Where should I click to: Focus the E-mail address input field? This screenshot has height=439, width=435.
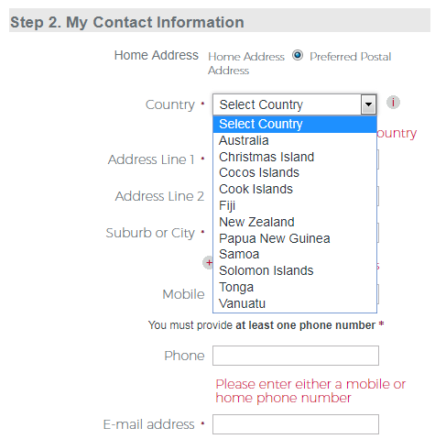[296, 424]
